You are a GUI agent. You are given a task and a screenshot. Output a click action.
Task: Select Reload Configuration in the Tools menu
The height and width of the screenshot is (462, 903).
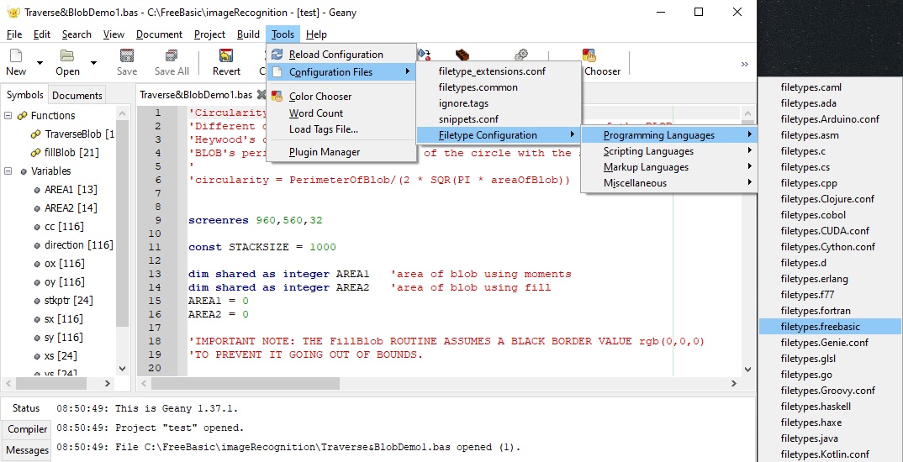341,55
